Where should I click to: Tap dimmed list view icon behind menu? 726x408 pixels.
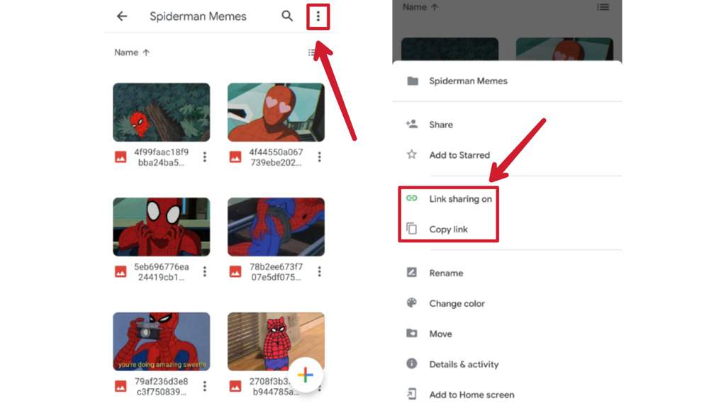pyautogui.click(x=603, y=7)
